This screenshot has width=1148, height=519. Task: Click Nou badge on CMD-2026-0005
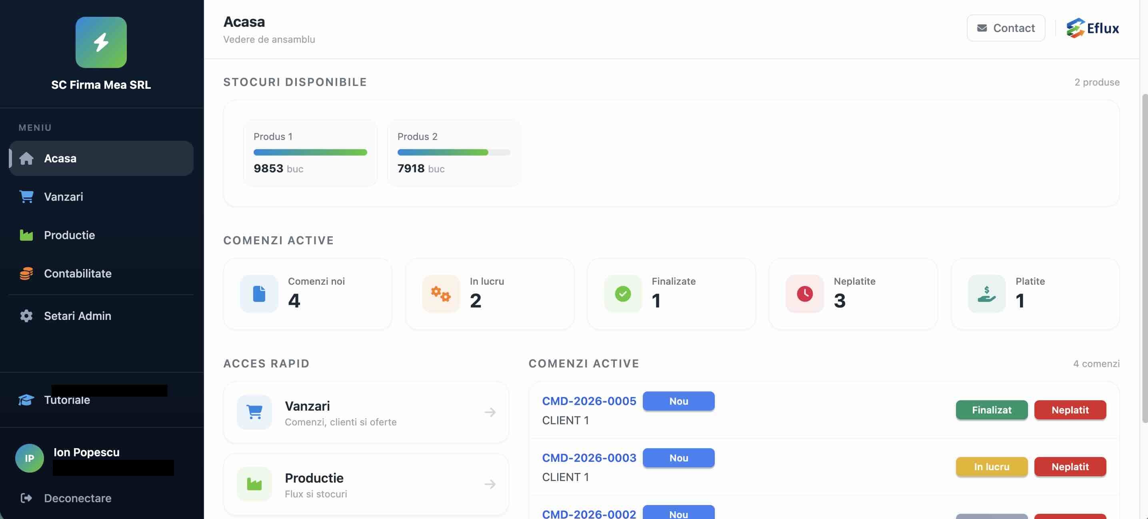coord(678,401)
